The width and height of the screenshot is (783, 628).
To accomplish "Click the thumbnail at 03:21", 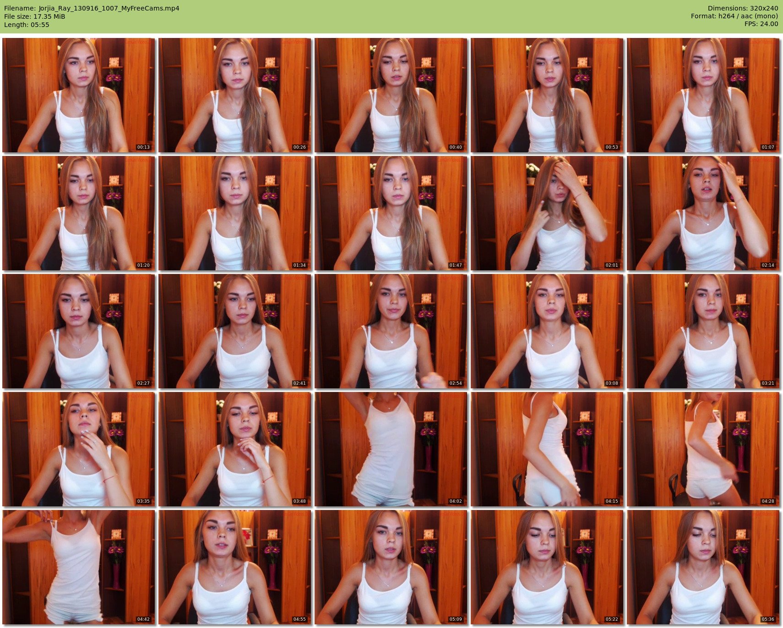I will 703,331.
